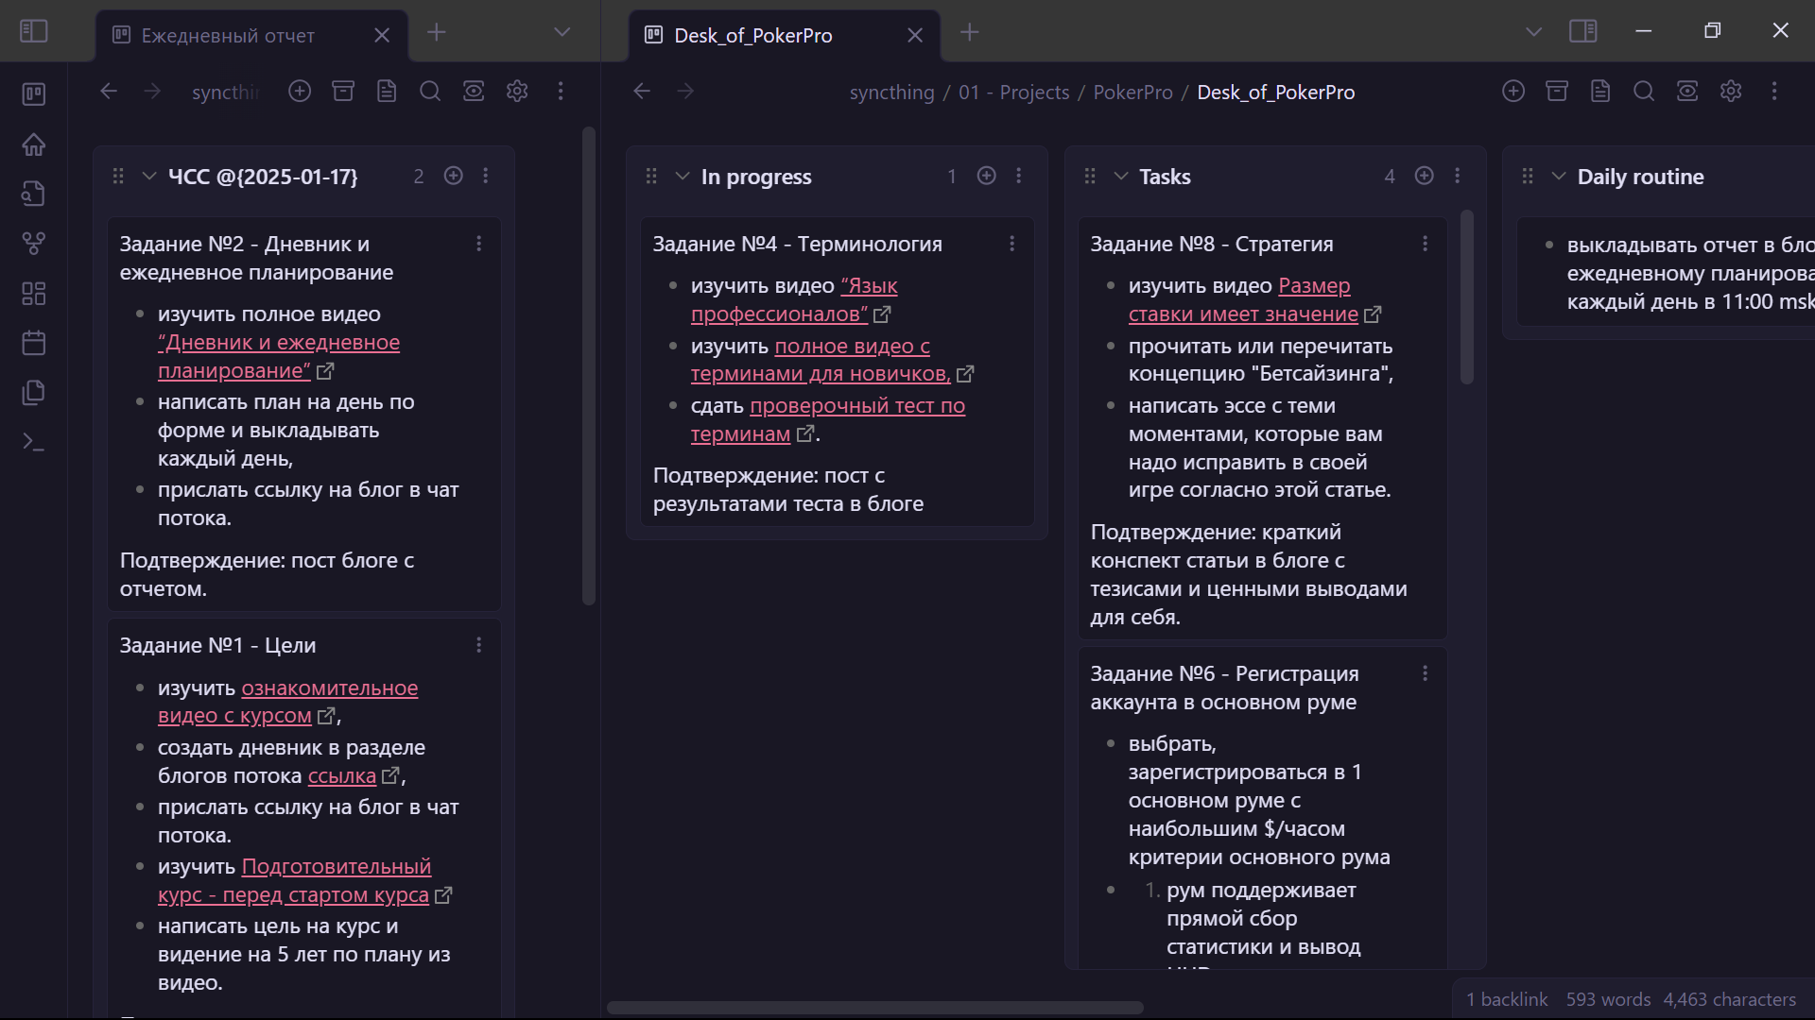The width and height of the screenshot is (1815, 1020).
Task: Open new tab in left pane
Action: (x=436, y=32)
